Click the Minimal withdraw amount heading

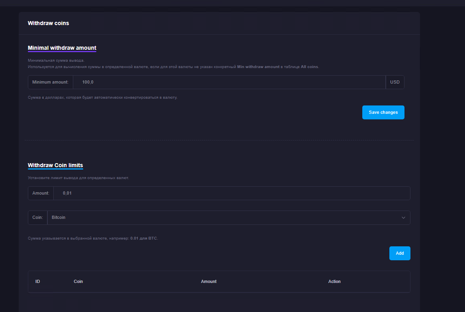(62, 48)
